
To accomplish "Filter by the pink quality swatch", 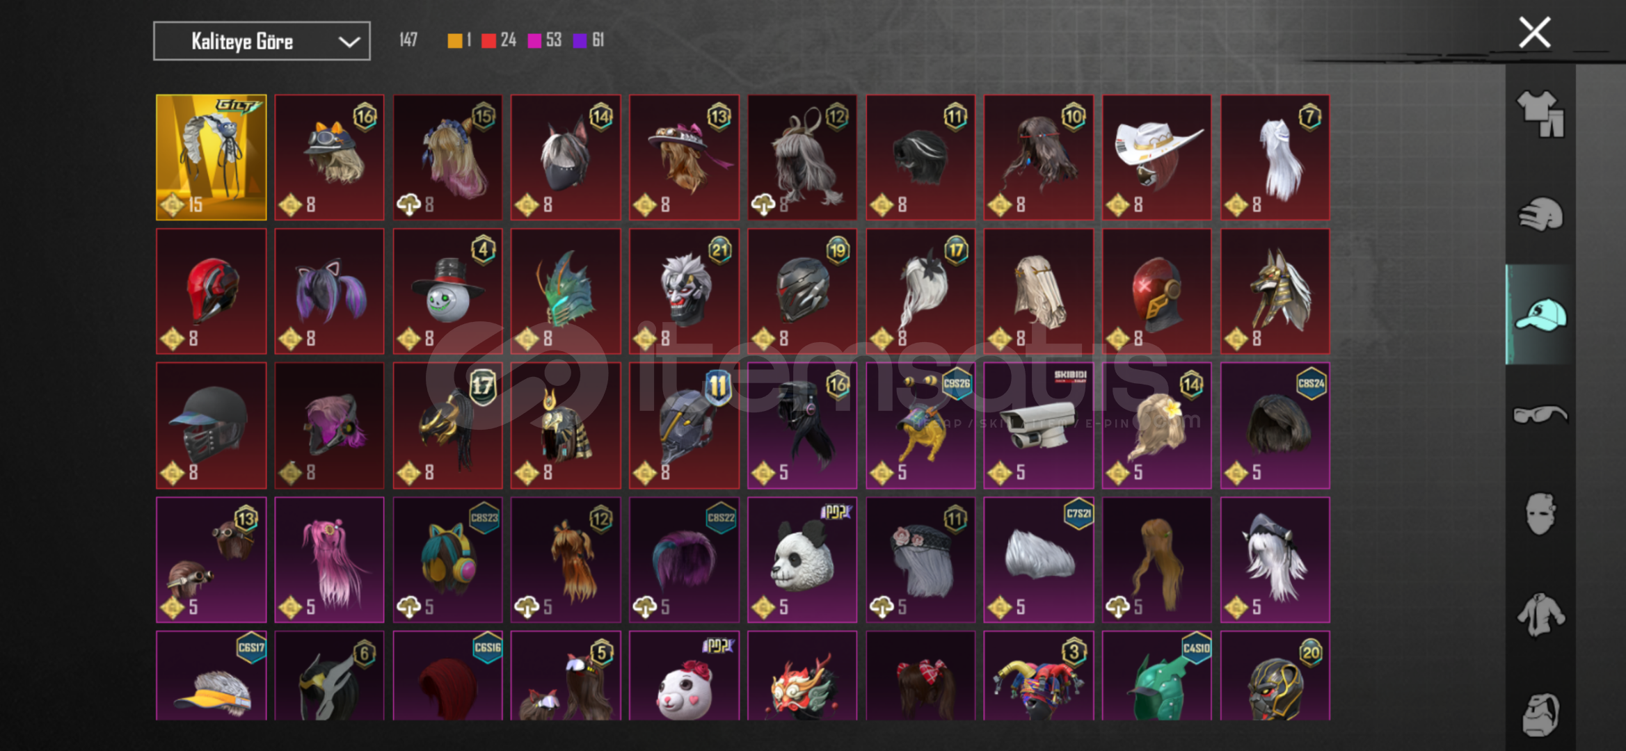I will pos(534,41).
